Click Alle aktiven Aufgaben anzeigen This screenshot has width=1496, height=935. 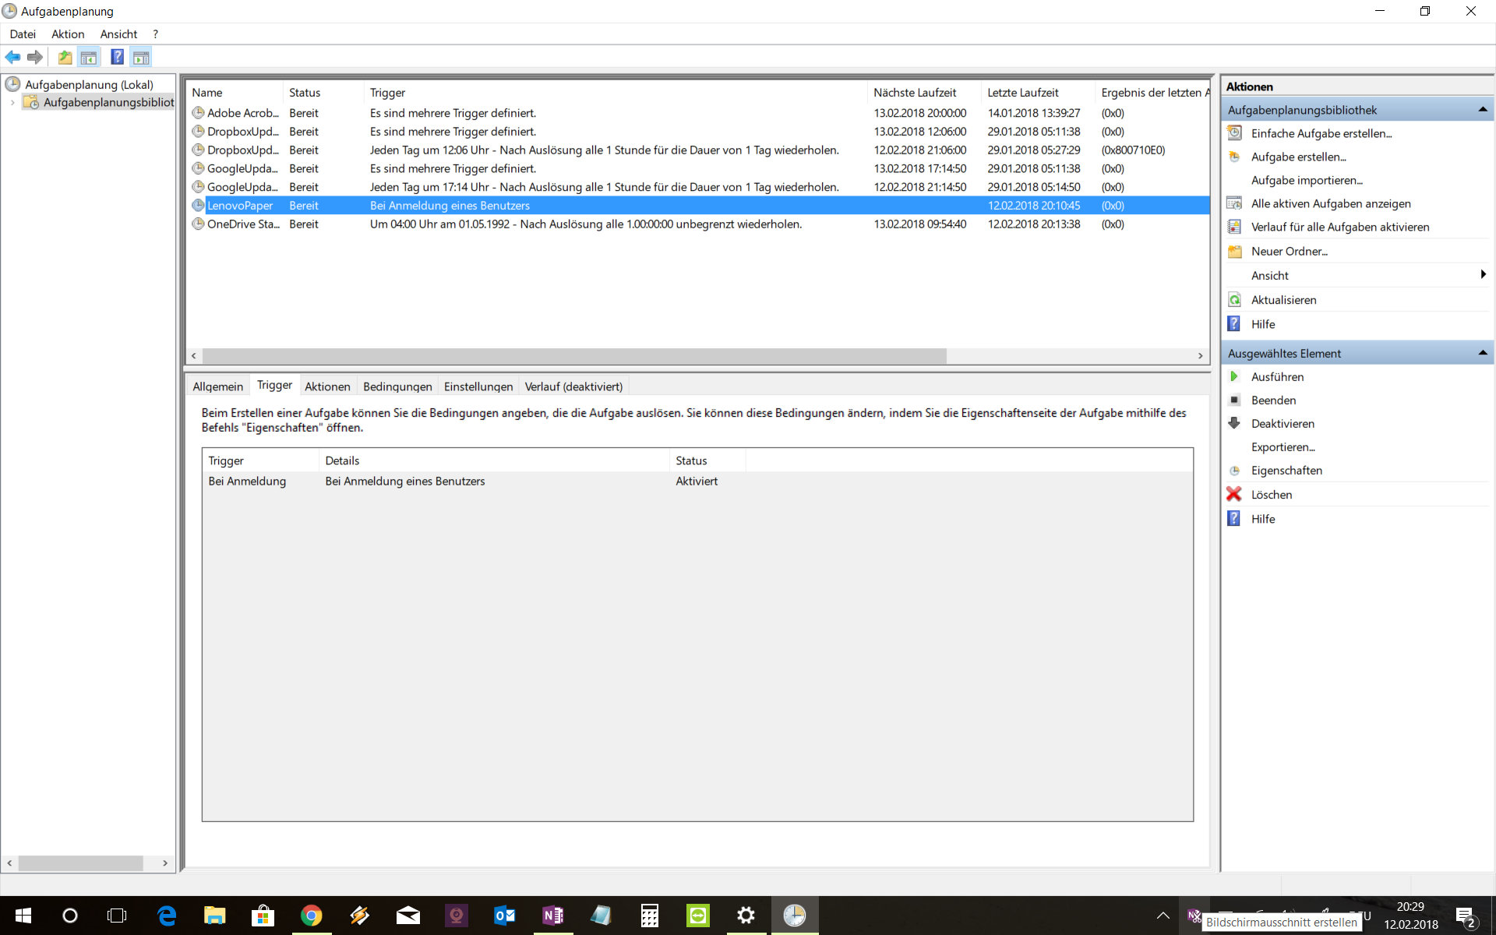click(x=1331, y=203)
